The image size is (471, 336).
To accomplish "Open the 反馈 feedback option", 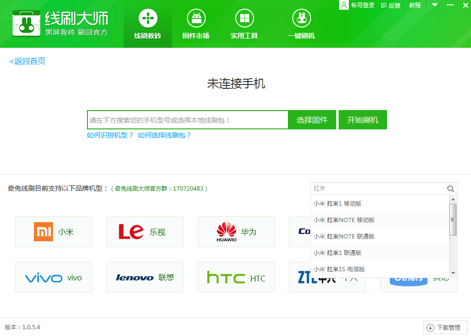I will tap(391, 5).
